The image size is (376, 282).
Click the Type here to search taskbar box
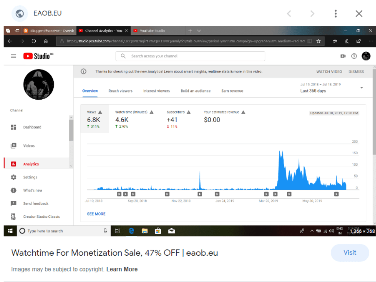pyautogui.click(x=64, y=231)
